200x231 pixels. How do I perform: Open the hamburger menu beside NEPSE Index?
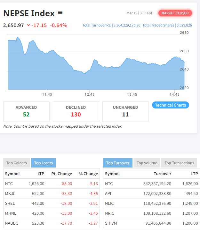pyautogui.click(x=60, y=13)
